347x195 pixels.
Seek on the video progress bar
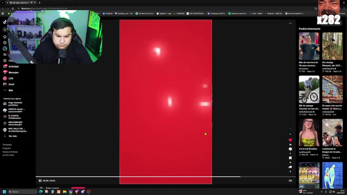[165, 177]
